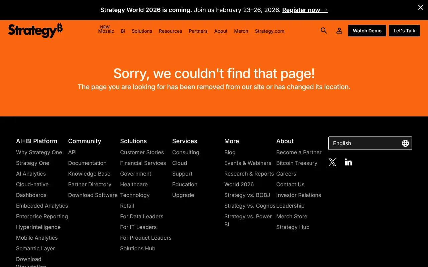Open the X (Twitter) social link
This screenshot has width=428, height=267.
click(x=332, y=162)
